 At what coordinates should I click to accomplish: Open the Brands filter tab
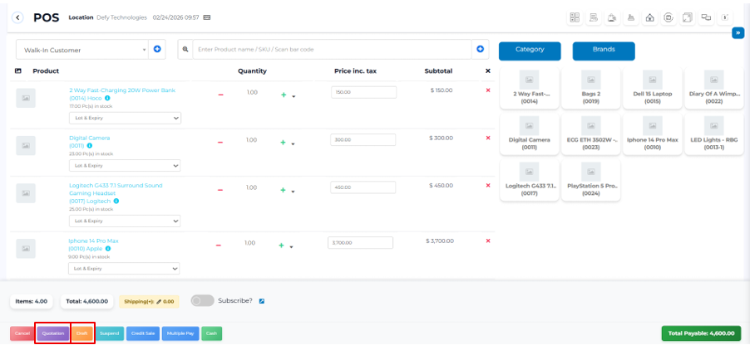tap(604, 51)
